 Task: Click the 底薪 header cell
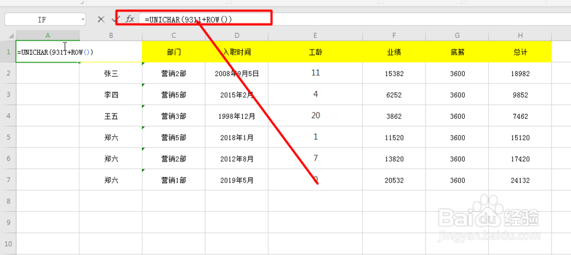(457, 52)
